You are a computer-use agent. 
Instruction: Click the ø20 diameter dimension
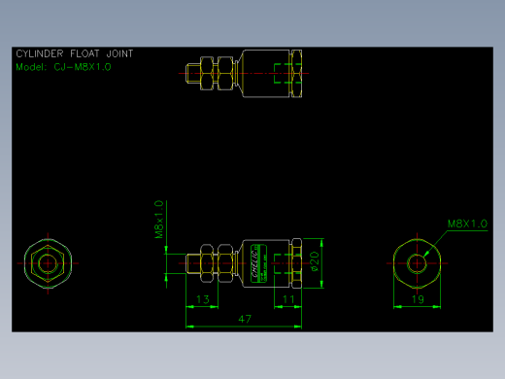point(314,261)
